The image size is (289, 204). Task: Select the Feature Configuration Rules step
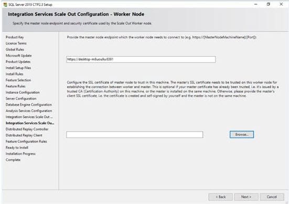(x=26, y=142)
